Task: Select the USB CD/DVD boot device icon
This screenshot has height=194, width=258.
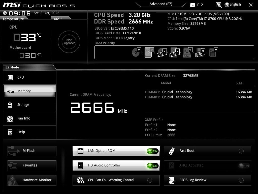Action: pyautogui.click(x=162, y=53)
